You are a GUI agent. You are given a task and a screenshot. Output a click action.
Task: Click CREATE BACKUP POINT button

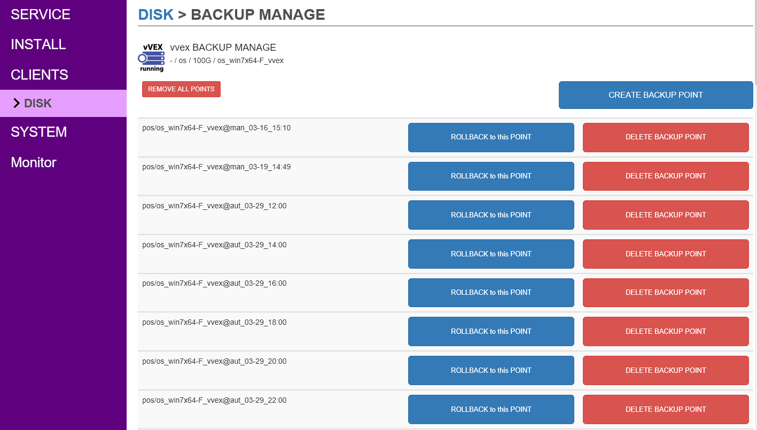point(655,95)
